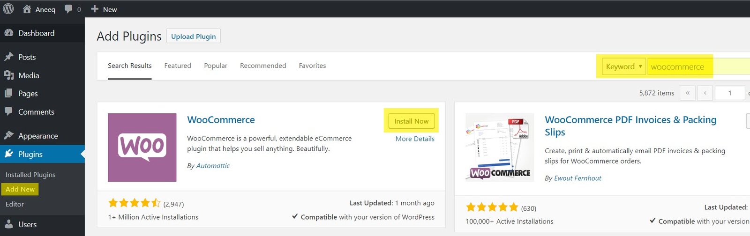Screen dimensions: 750x236
Task: Click the WooCommerce purple logo thumbnail
Action: [x=142, y=147]
